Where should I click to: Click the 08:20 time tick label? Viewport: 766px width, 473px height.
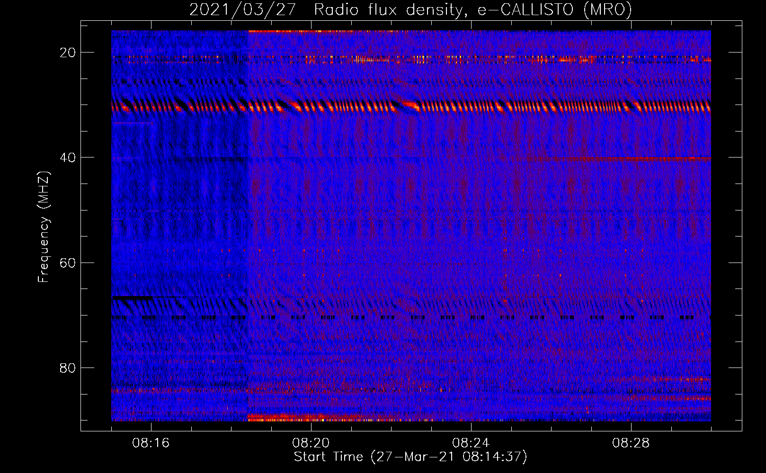coord(311,443)
